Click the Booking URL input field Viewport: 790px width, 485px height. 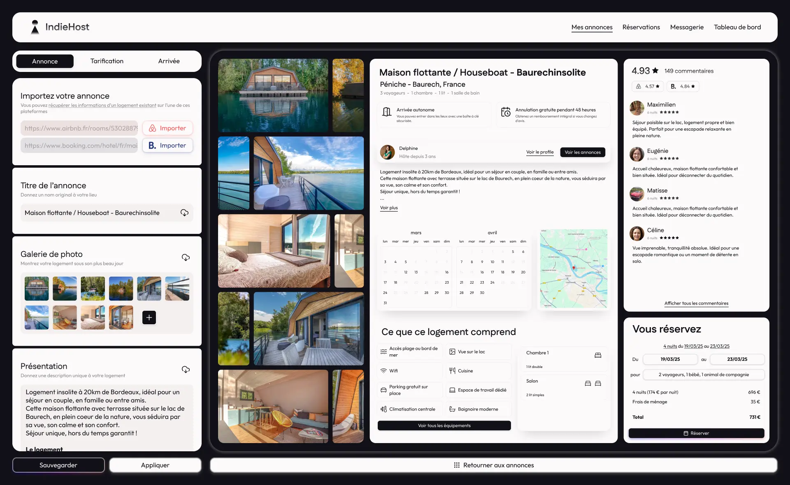click(x=79, y=145)
